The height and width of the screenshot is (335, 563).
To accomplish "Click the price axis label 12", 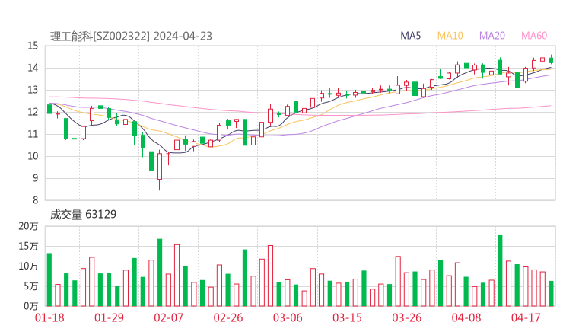I will point(33,112).
